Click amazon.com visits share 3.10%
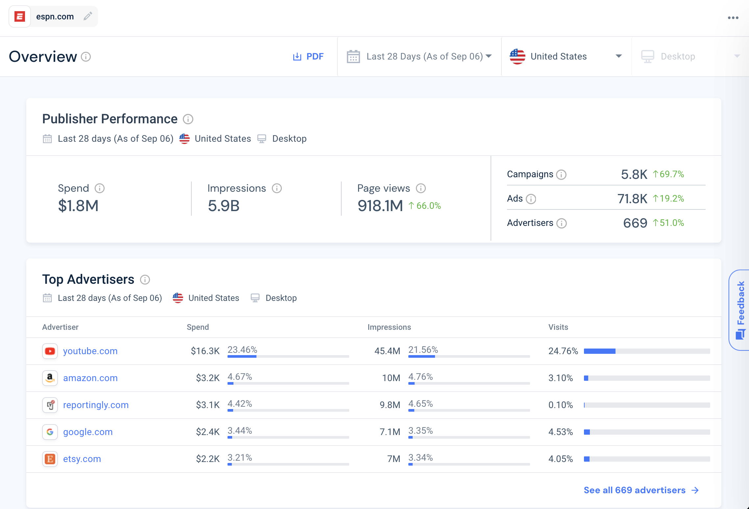This screenshot has width=749, height=509. pyautogui.click(x=561, y=378)
